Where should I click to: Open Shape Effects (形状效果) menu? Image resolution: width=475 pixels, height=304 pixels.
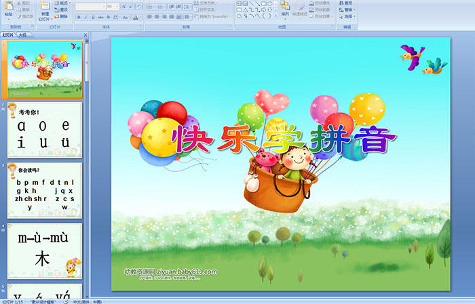[321, 16]
